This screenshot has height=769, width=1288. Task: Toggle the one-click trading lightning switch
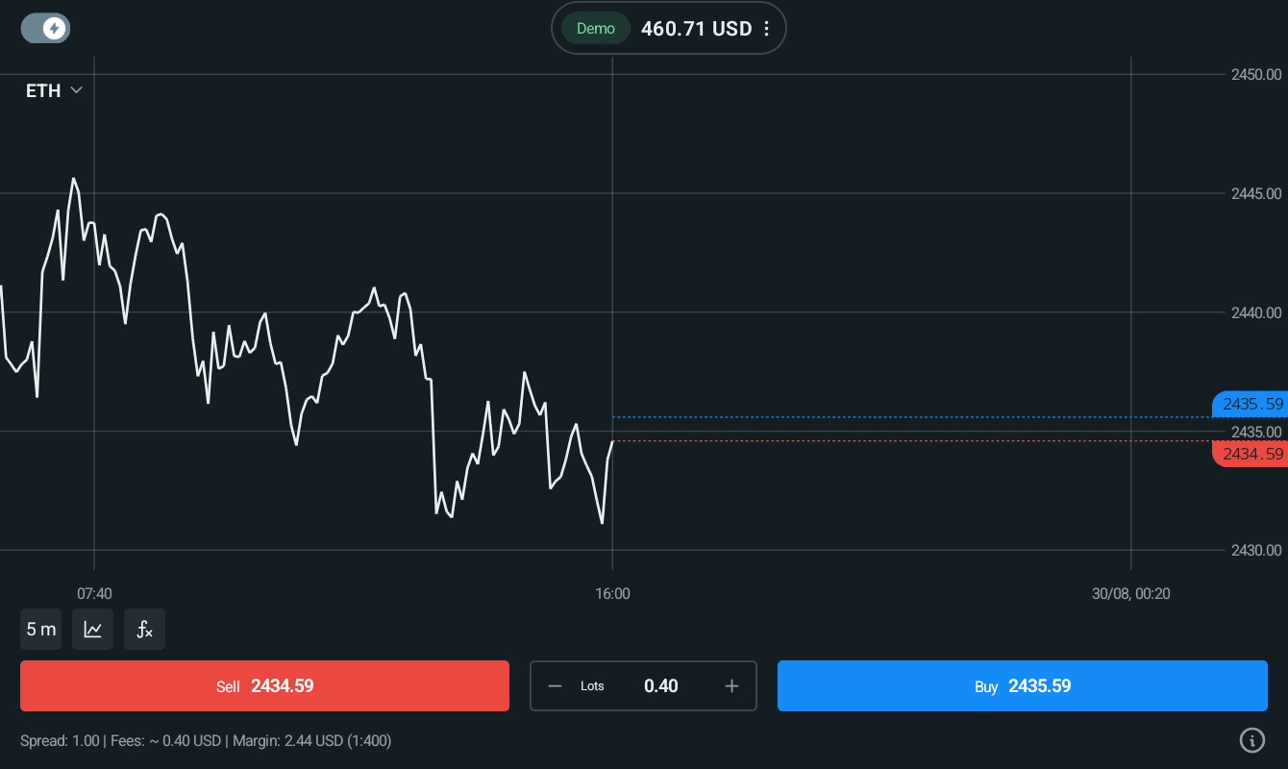click(45, 29)
